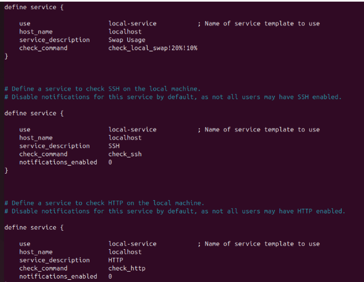Click the check_local_swap!20%!10% command value
Image resolution: width=364 pixels, height=282 pixels.
tap(153, 48)
